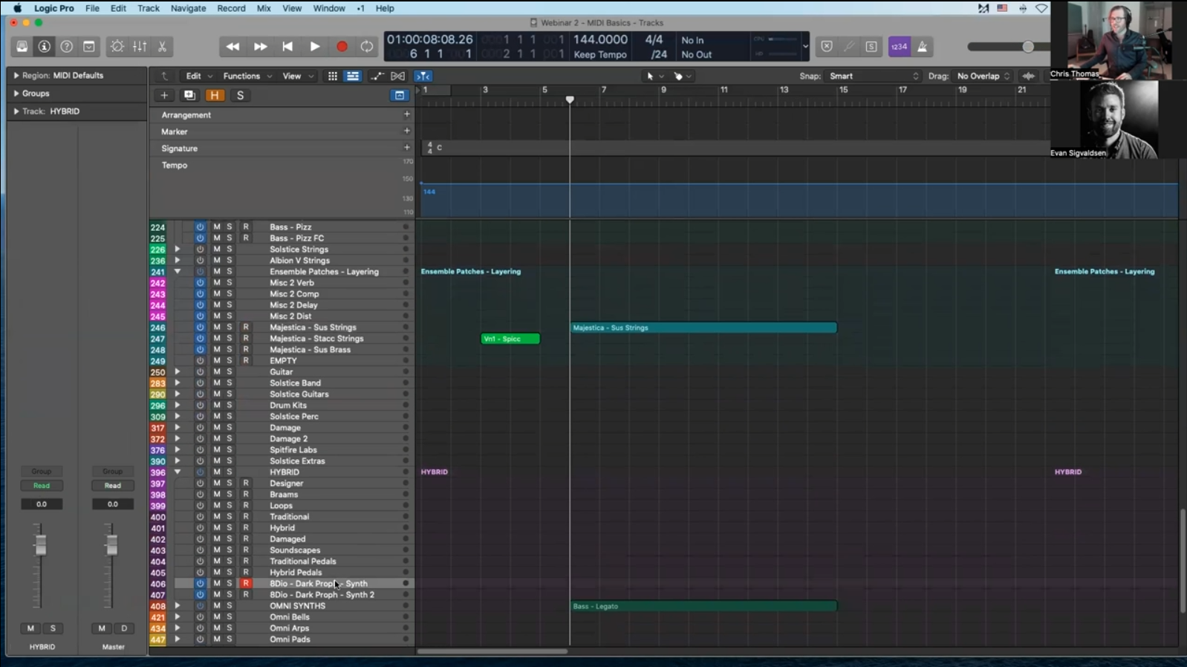Click the Library icon in the control bar

tap(22, 47)
